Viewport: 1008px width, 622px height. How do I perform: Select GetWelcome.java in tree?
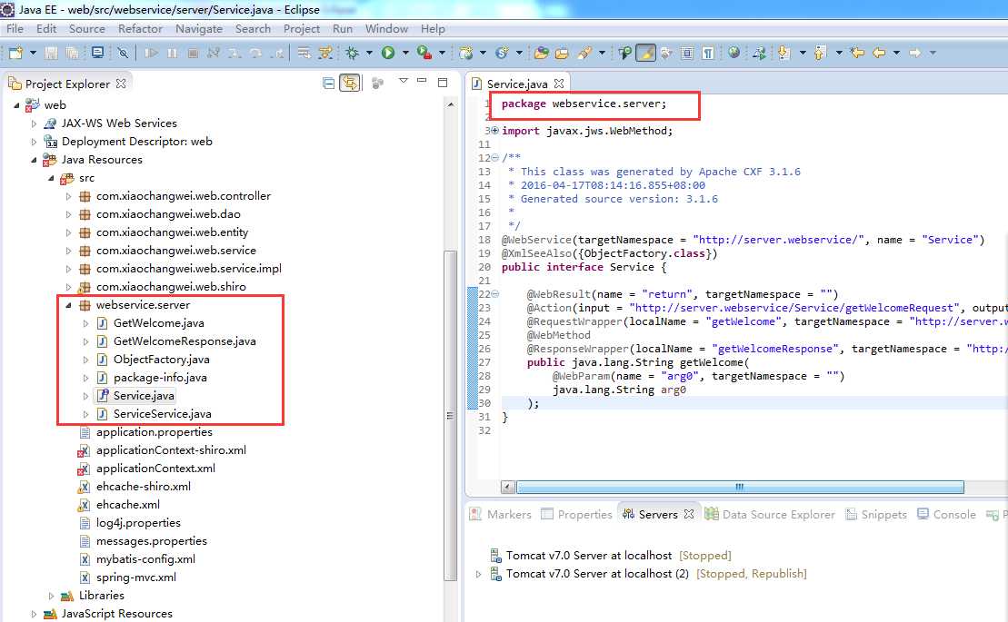[158, 323]
